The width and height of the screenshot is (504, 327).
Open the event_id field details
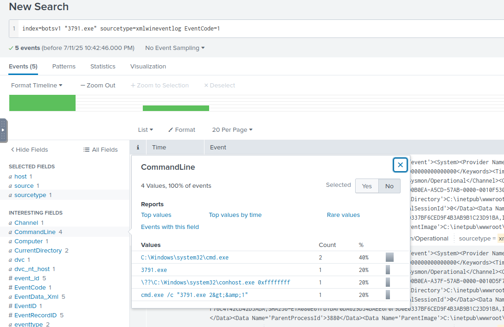(x=27, y=278)
